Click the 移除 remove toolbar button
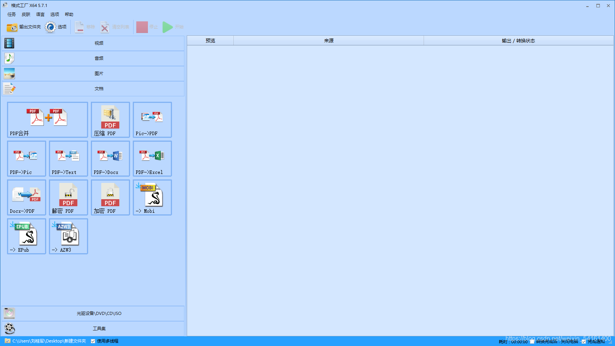The width and height of the screenshot is (615, 346). [x=85, y=27]
